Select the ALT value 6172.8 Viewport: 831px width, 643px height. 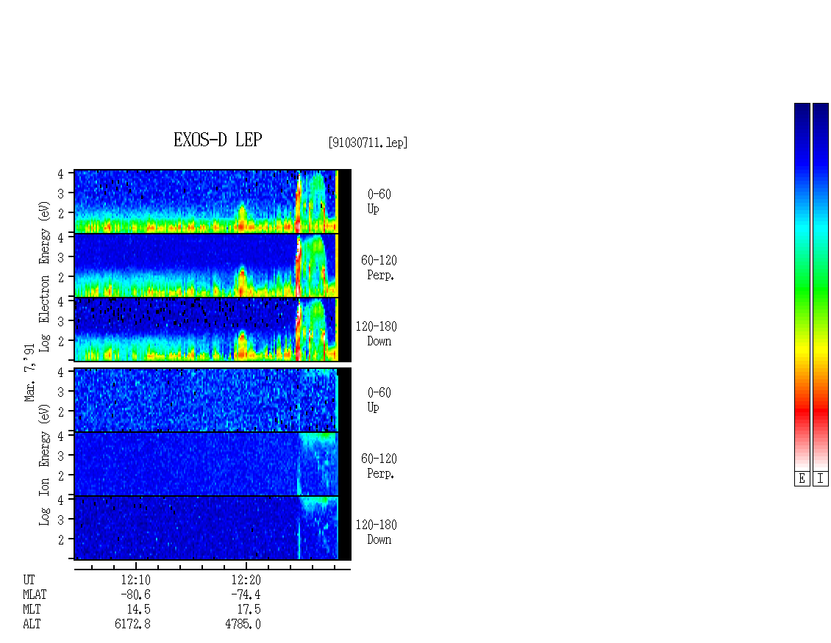(x=132, y=625)
